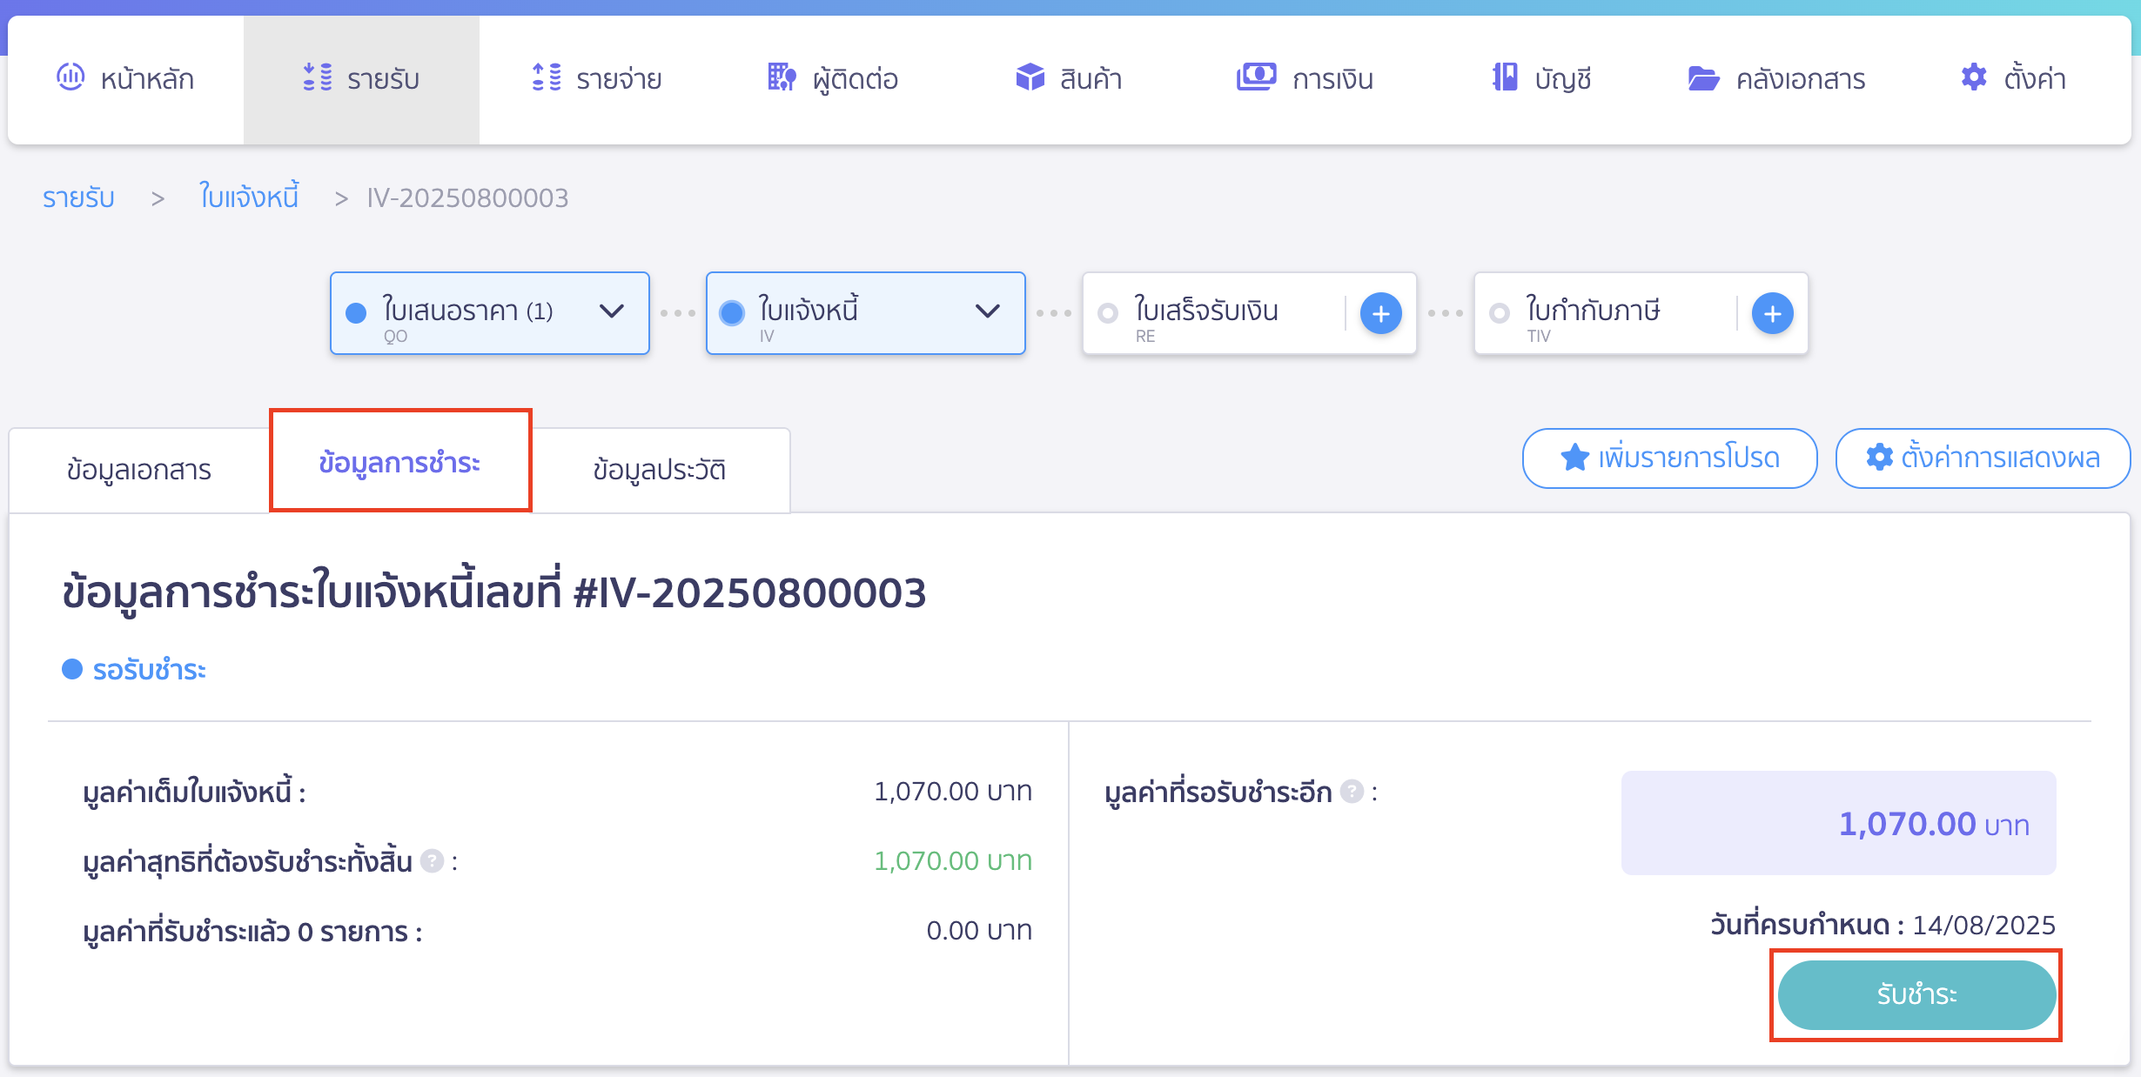2141x1077 pixels.
Task: Click the สินค้า box icon
Action: click(x=1030, y=77)
